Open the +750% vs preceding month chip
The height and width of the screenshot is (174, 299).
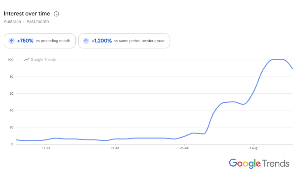pos(40,41)
